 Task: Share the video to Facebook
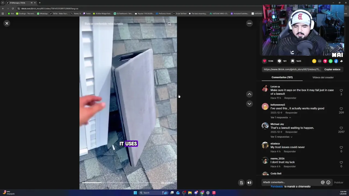click(336, 61)
